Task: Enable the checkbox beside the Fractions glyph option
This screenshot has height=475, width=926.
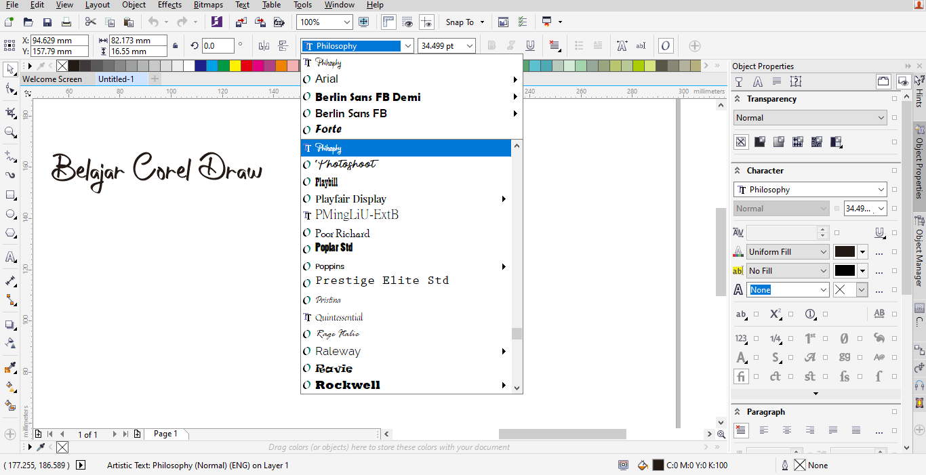Action: 791,338
